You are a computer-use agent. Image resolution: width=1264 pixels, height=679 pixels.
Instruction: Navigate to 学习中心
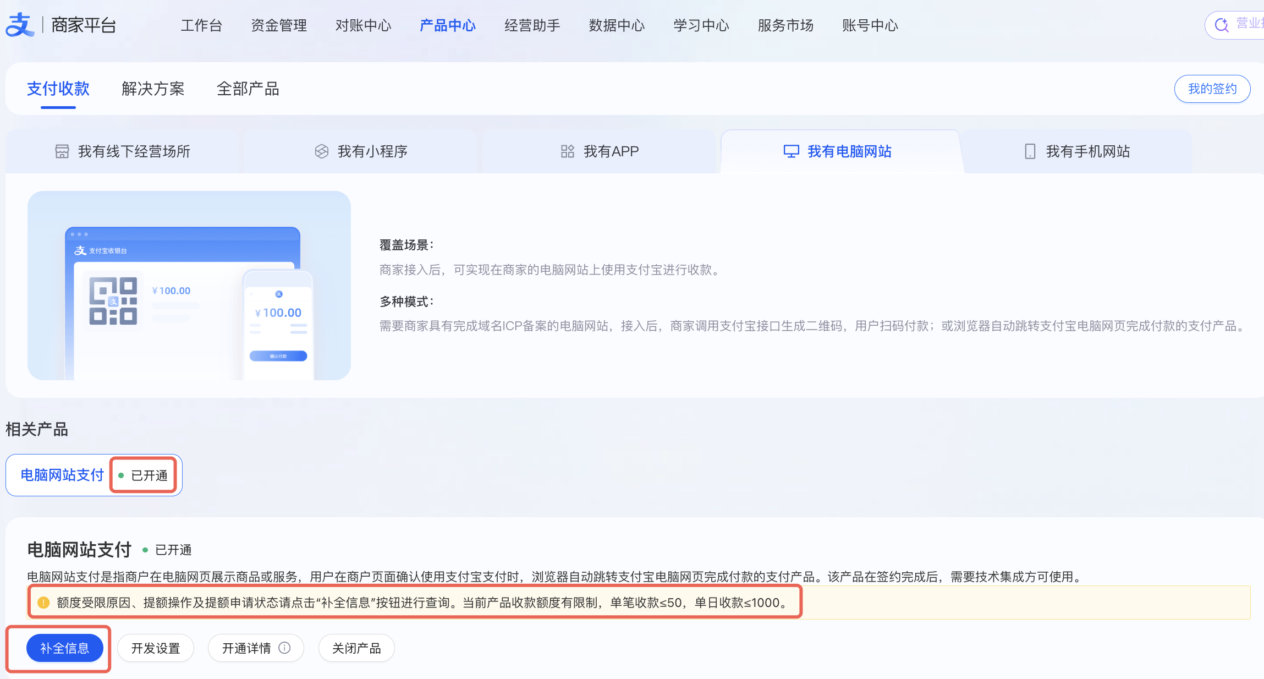pos(701,25)
